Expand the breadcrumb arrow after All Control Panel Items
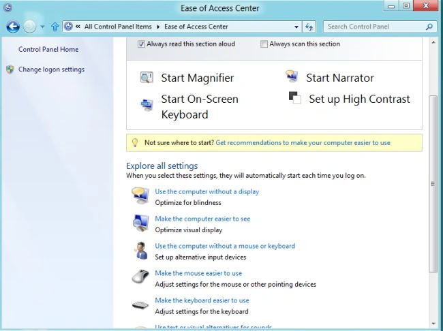 click(x=158, y=27)
